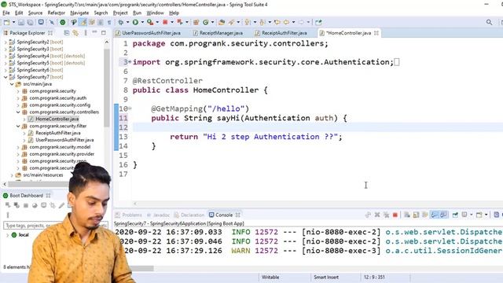
Task: Minimize the Package Explorer panel
Action: pyautogui.click(x=94, y=32)
